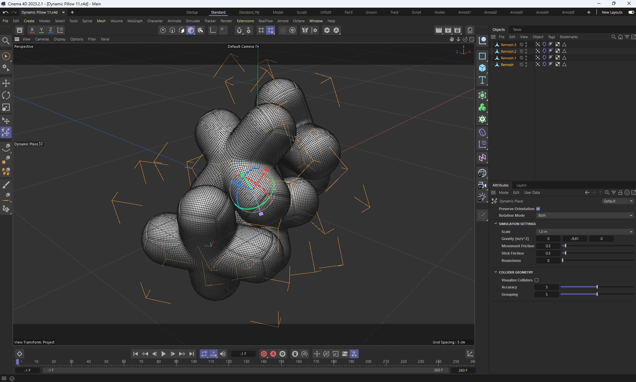Collapse the Simulation Settings section
The width and height of the screenshot is (636, 382).
click(496, 224)
